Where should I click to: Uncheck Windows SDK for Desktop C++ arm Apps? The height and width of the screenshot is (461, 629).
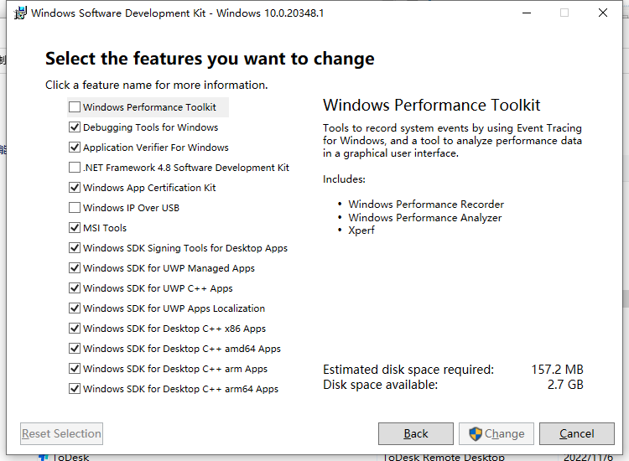tap(75, 369)
